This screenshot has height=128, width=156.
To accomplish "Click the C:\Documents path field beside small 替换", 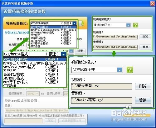I will click(115, 47).
